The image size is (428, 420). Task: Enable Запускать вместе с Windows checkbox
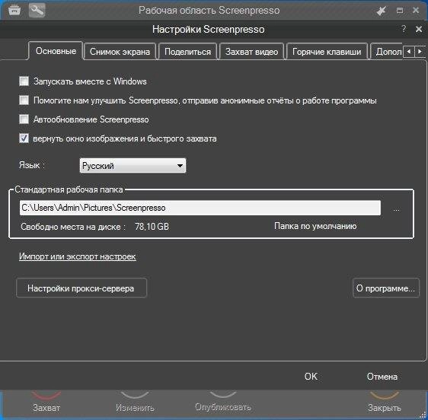coord(24,81)
